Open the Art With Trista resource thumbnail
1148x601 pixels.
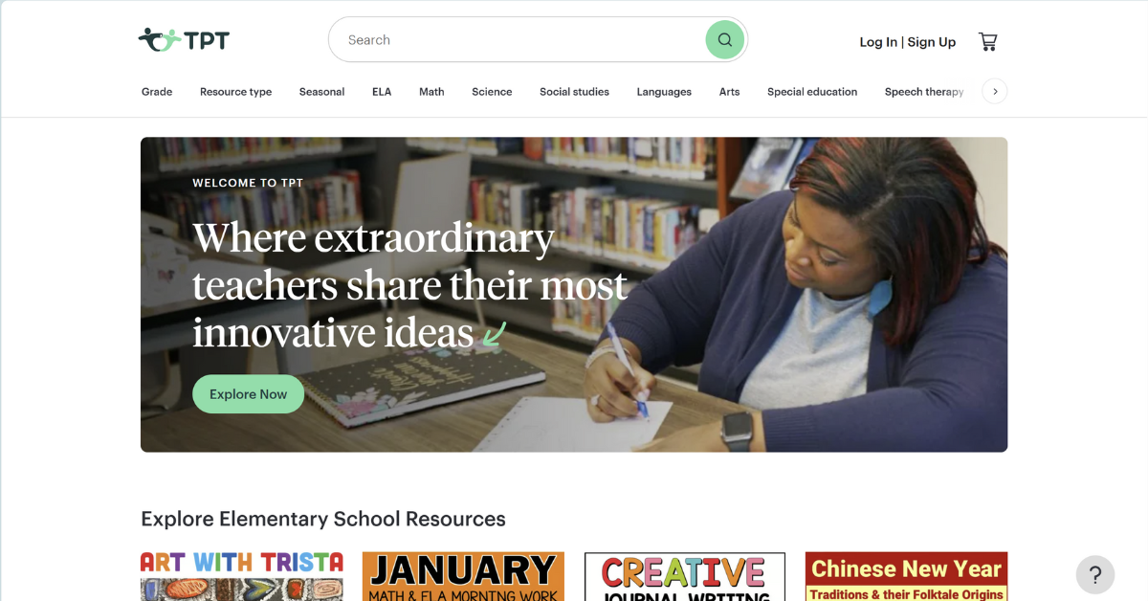tap(242, 576)
